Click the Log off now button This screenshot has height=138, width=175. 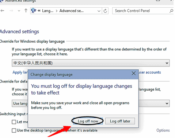[88, 121]
